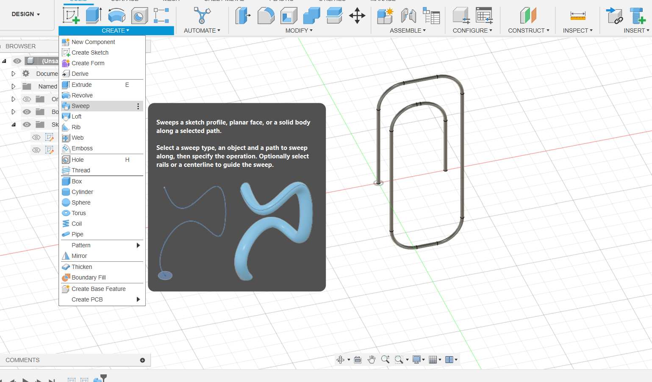This screenshot has width=652, height=382.
Task: Open the MODIFY dropdown menu
Action: (x=299, y=30)
